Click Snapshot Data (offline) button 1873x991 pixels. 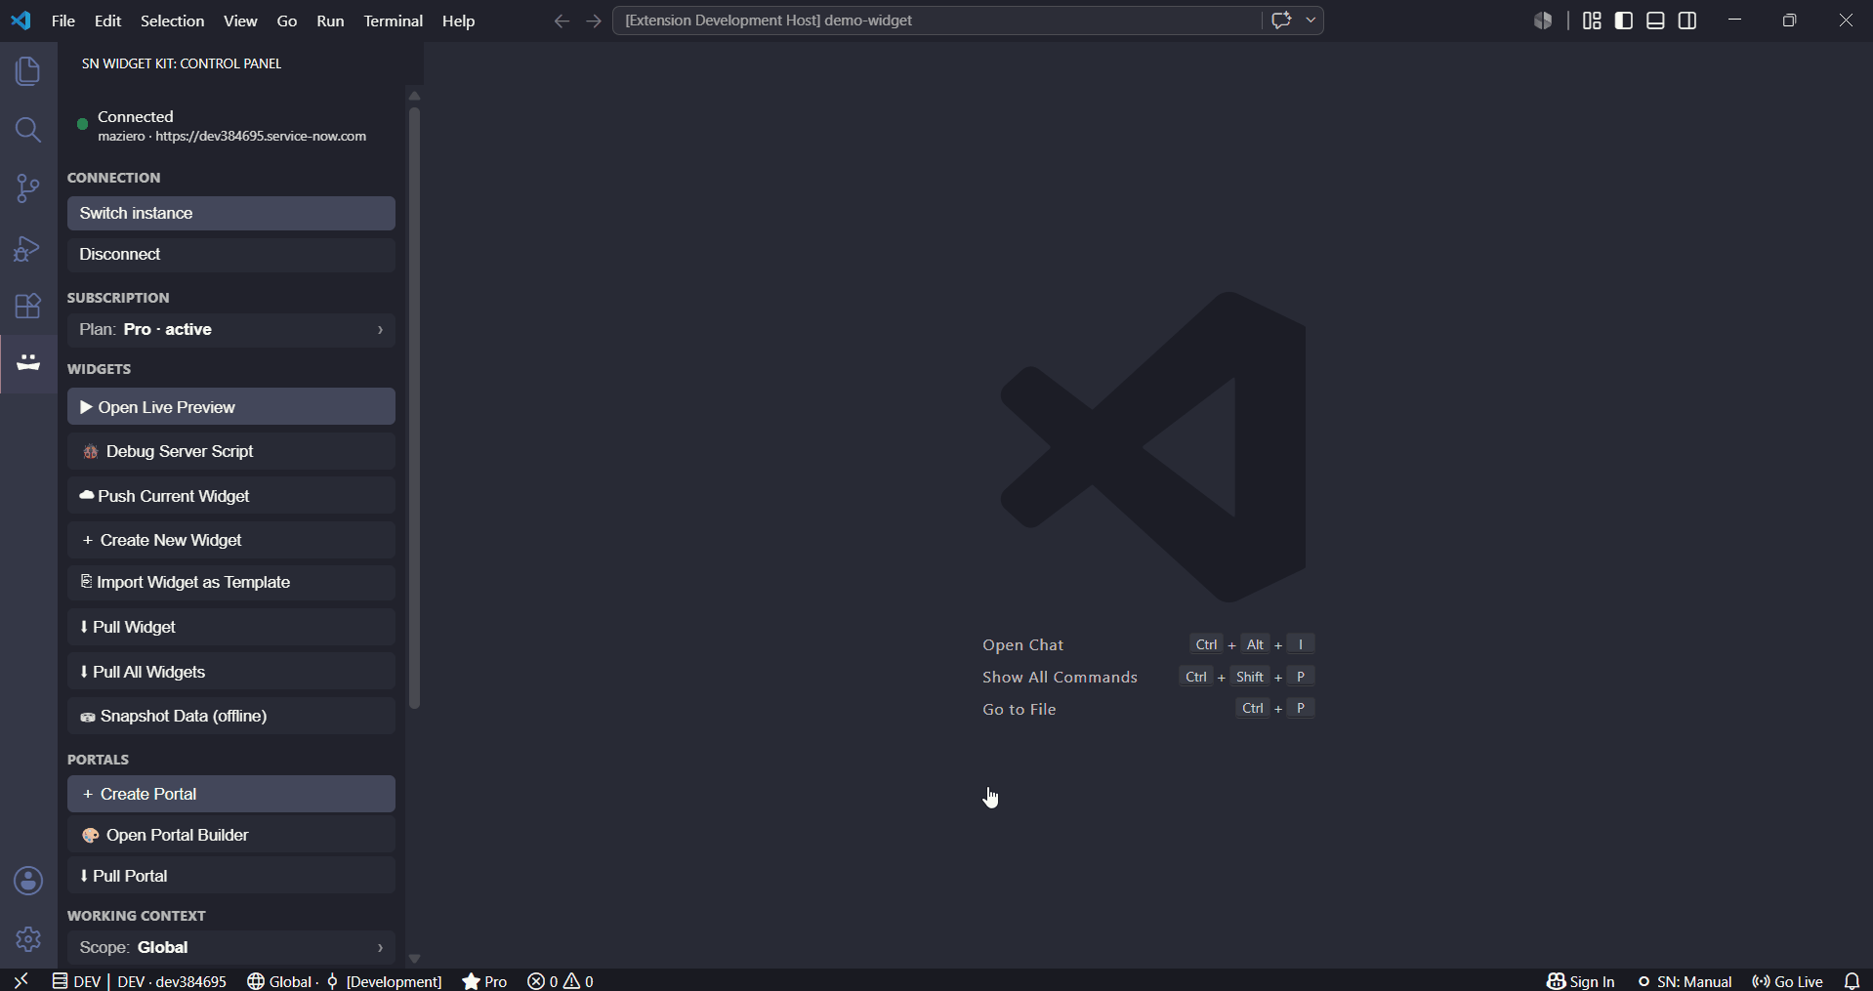231,716
